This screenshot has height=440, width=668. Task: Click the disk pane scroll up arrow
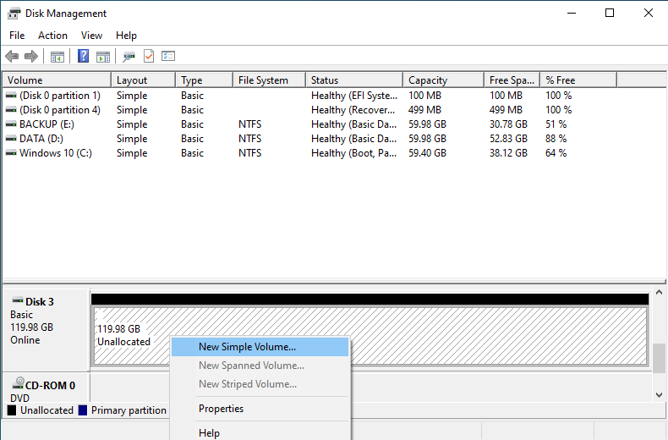click(659, 293)
